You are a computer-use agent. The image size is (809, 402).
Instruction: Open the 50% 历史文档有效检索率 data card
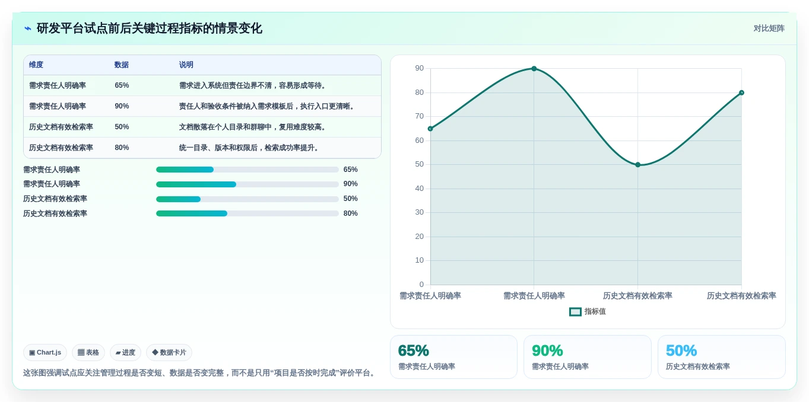coord(722,357)
